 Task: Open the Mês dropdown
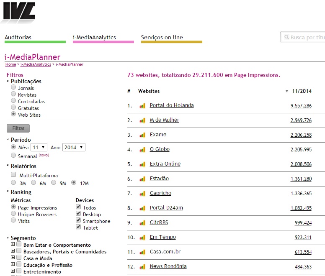point(39,147)
